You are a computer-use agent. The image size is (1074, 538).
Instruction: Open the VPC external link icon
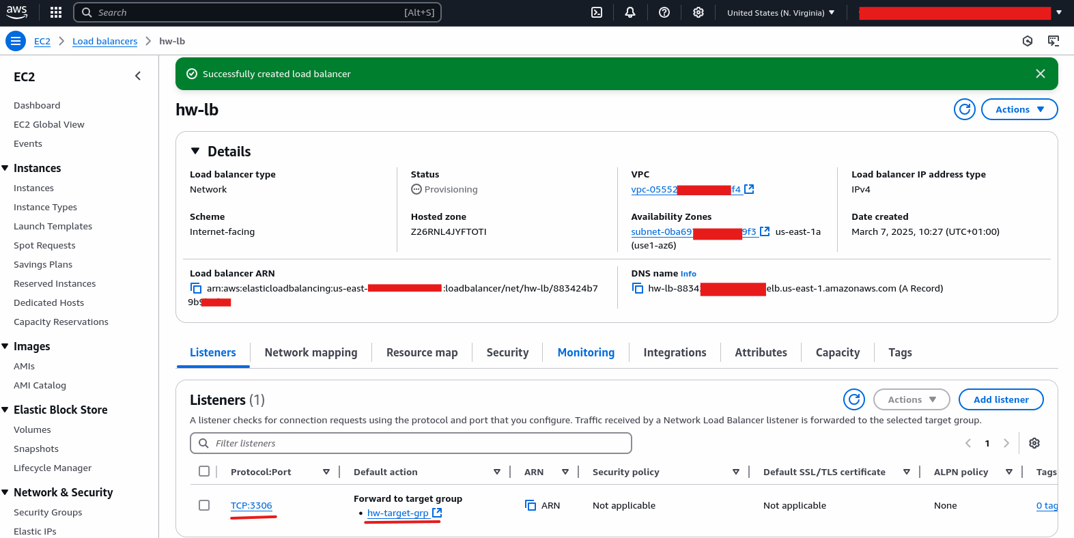749,189
